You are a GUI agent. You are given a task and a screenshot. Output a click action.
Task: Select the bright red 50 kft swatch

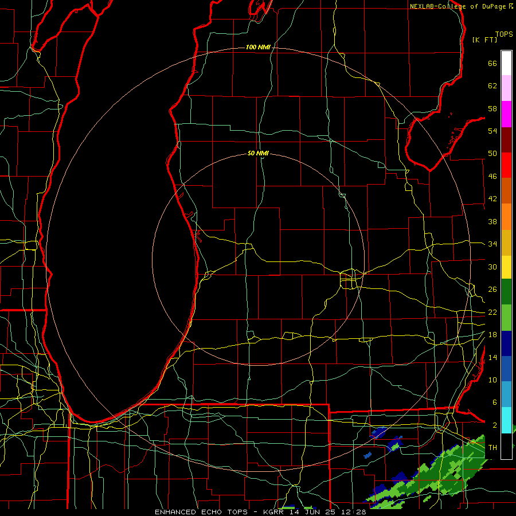coord(506,165)
